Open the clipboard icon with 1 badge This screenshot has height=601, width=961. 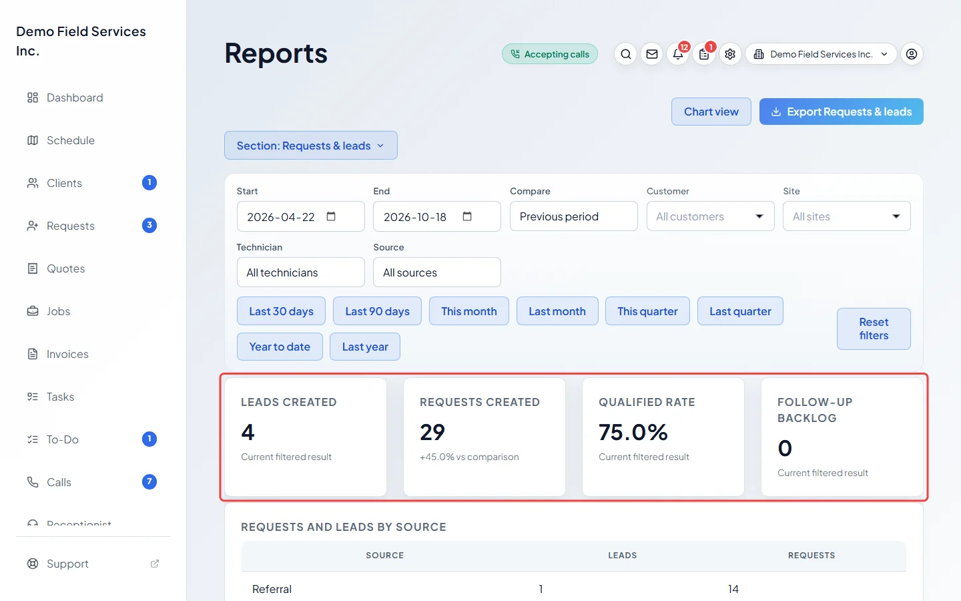[704, 54]
